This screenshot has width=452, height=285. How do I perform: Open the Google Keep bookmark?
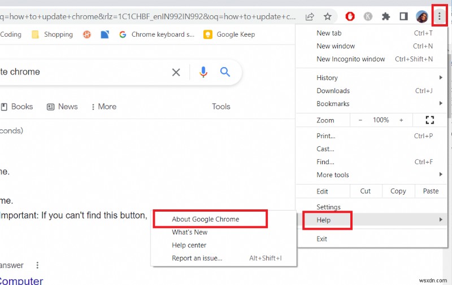pyautogui.click(x=229, y=34)
